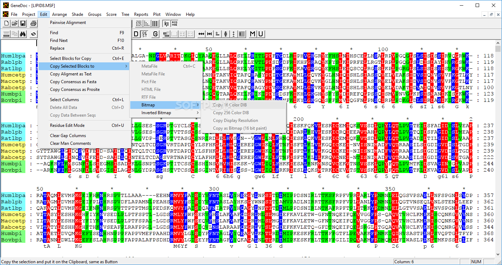Open the Help menu

(190, 14)
